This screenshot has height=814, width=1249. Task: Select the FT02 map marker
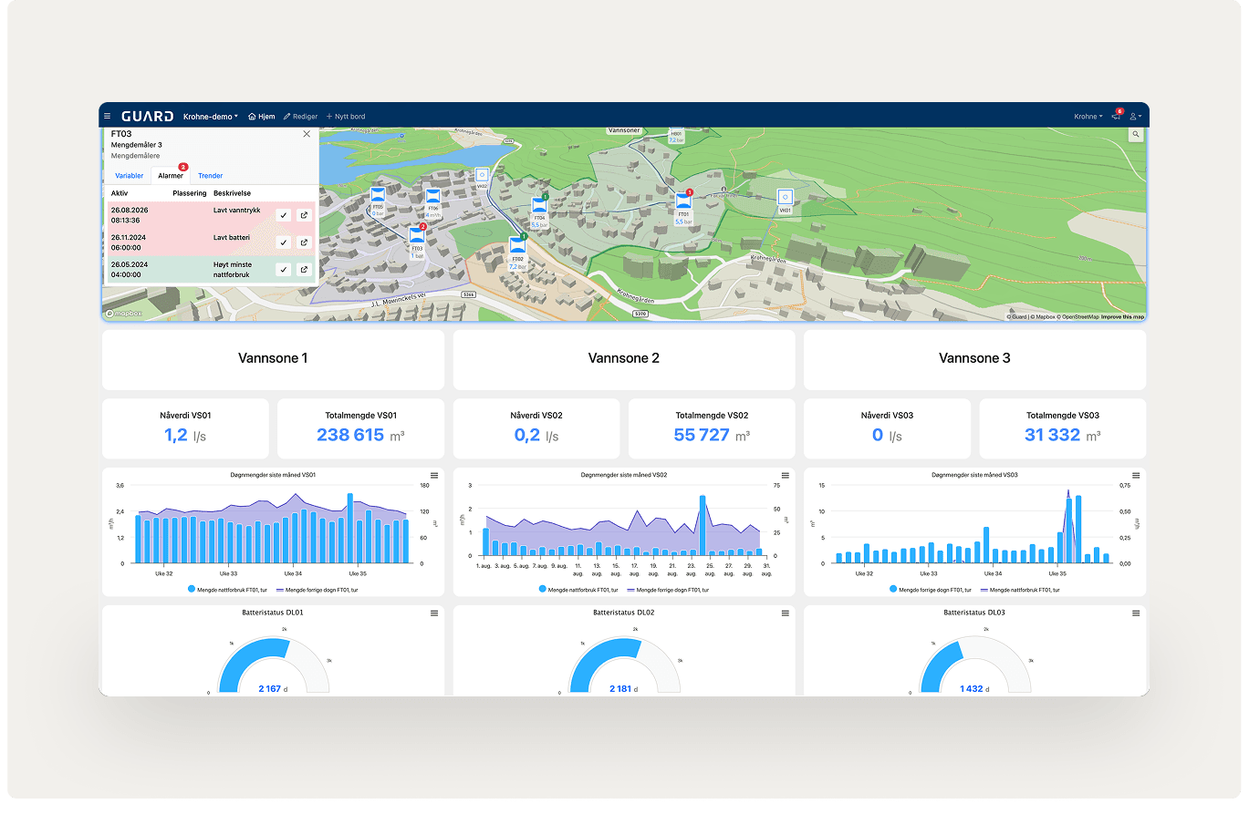(517, 246)
